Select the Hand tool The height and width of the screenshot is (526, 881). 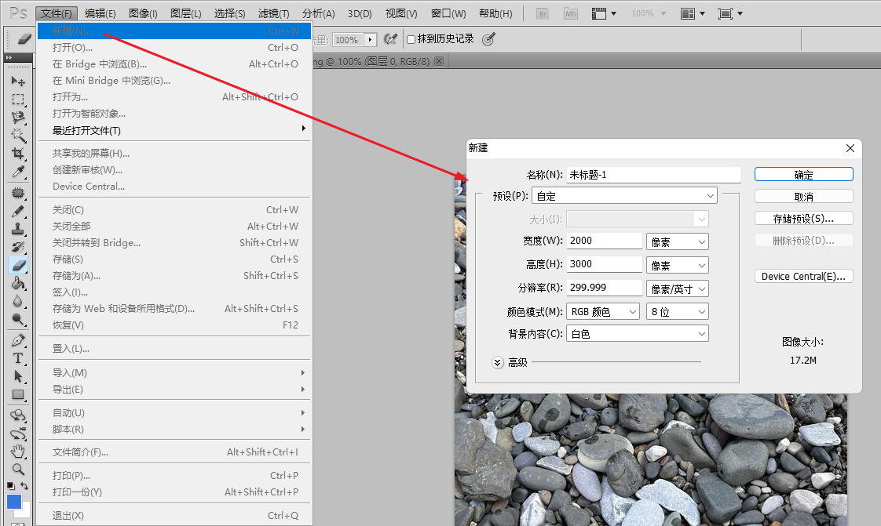point(18,452)
